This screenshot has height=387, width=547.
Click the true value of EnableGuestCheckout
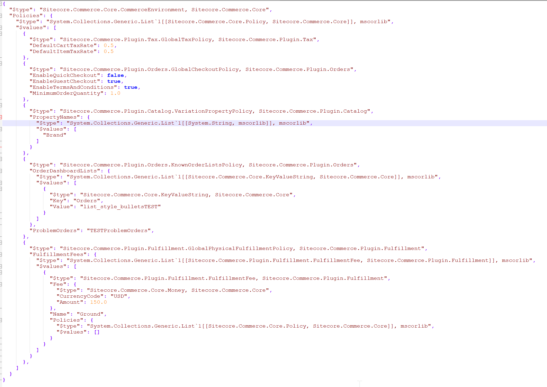click(114, 81)
